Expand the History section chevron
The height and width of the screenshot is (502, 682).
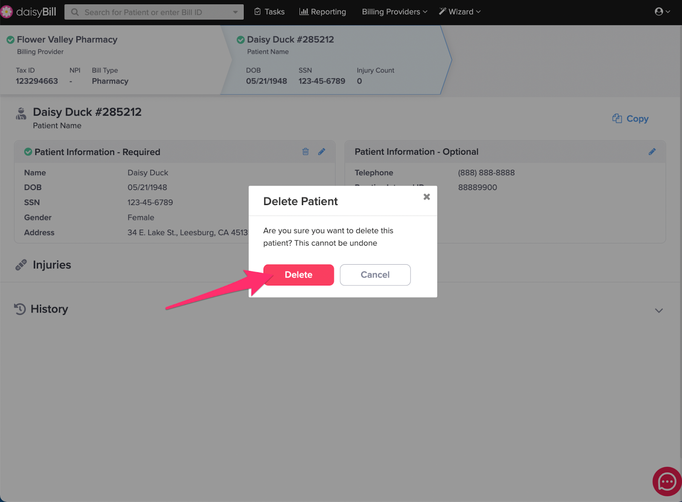tap(659, 311)
